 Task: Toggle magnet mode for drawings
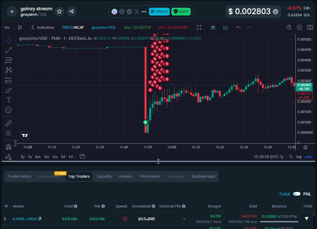click(9, 147)
